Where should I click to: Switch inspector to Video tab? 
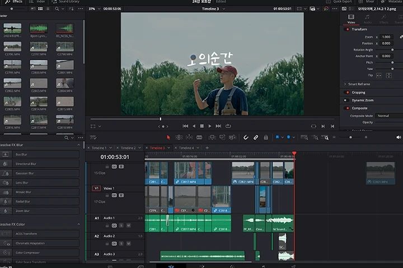pyautogui.click(x=351, y=19)
